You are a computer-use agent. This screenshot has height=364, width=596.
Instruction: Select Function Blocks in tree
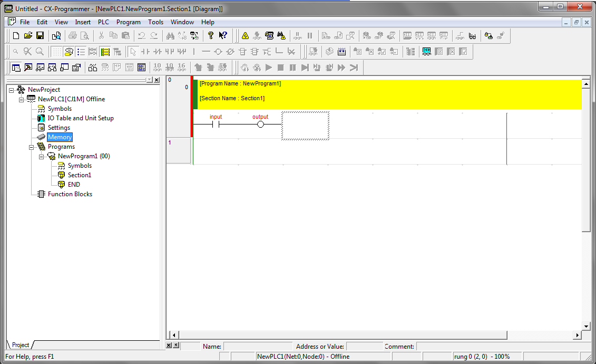pos(70,194)
